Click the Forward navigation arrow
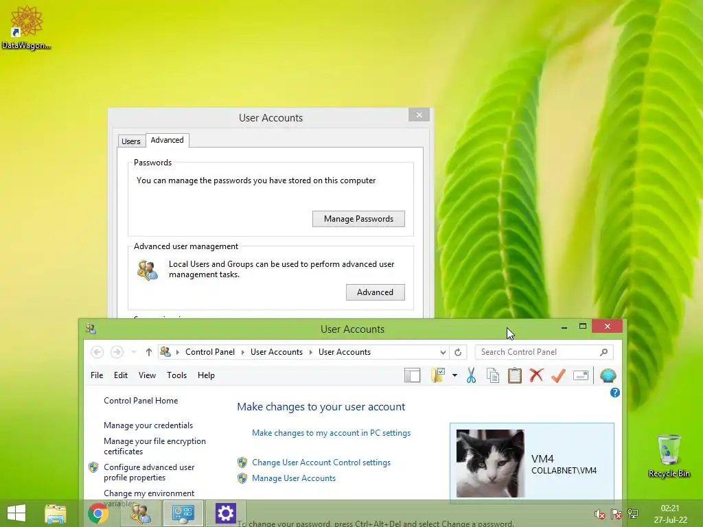Screen dimensions: 703x527 click(117, 352)
